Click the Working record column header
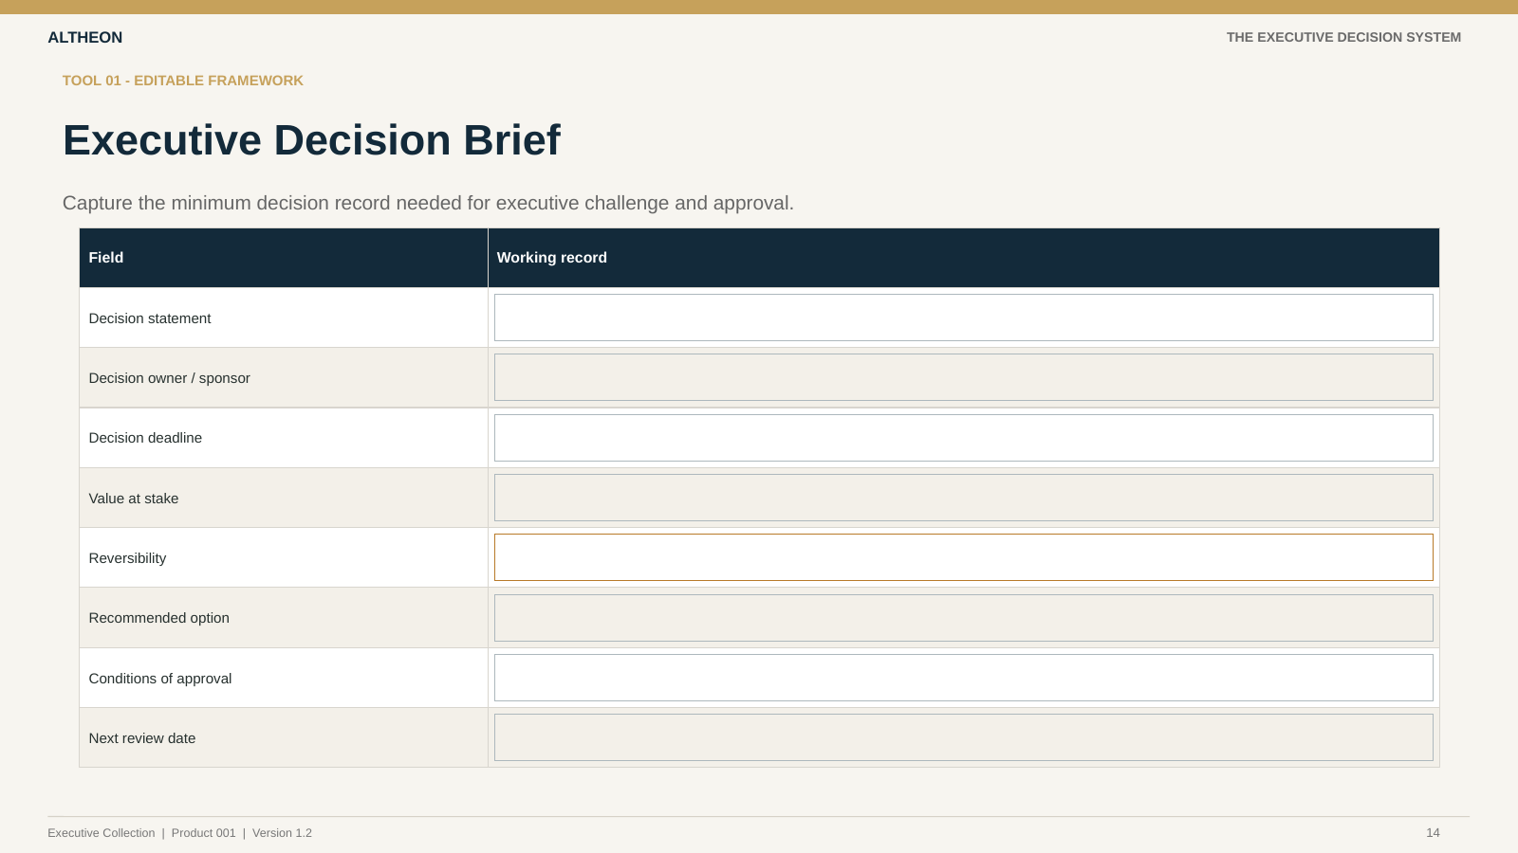The height and width of the screenshot is (853, 1518). (552, 258)
